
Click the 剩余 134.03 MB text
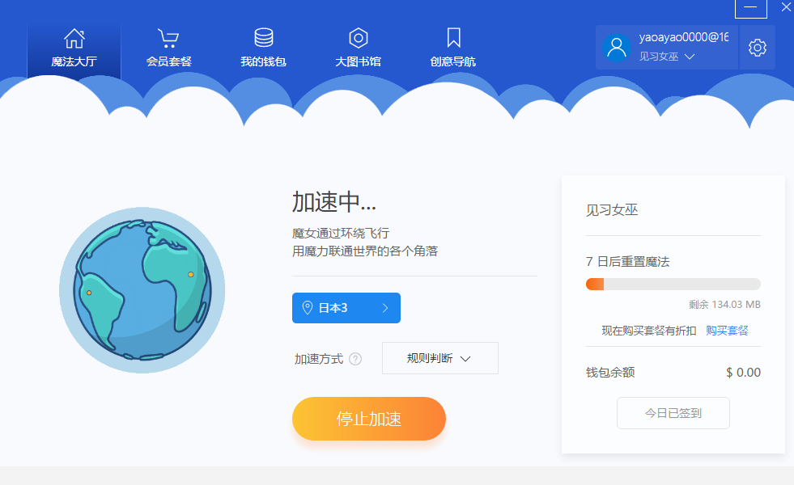724,305
